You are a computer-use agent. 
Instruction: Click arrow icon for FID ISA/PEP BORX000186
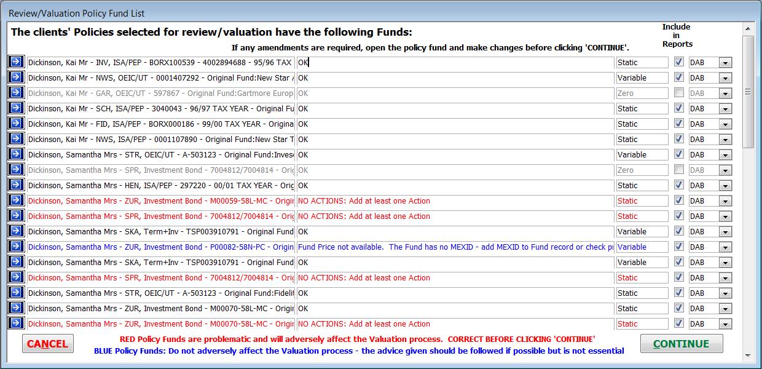coord(16,124)
